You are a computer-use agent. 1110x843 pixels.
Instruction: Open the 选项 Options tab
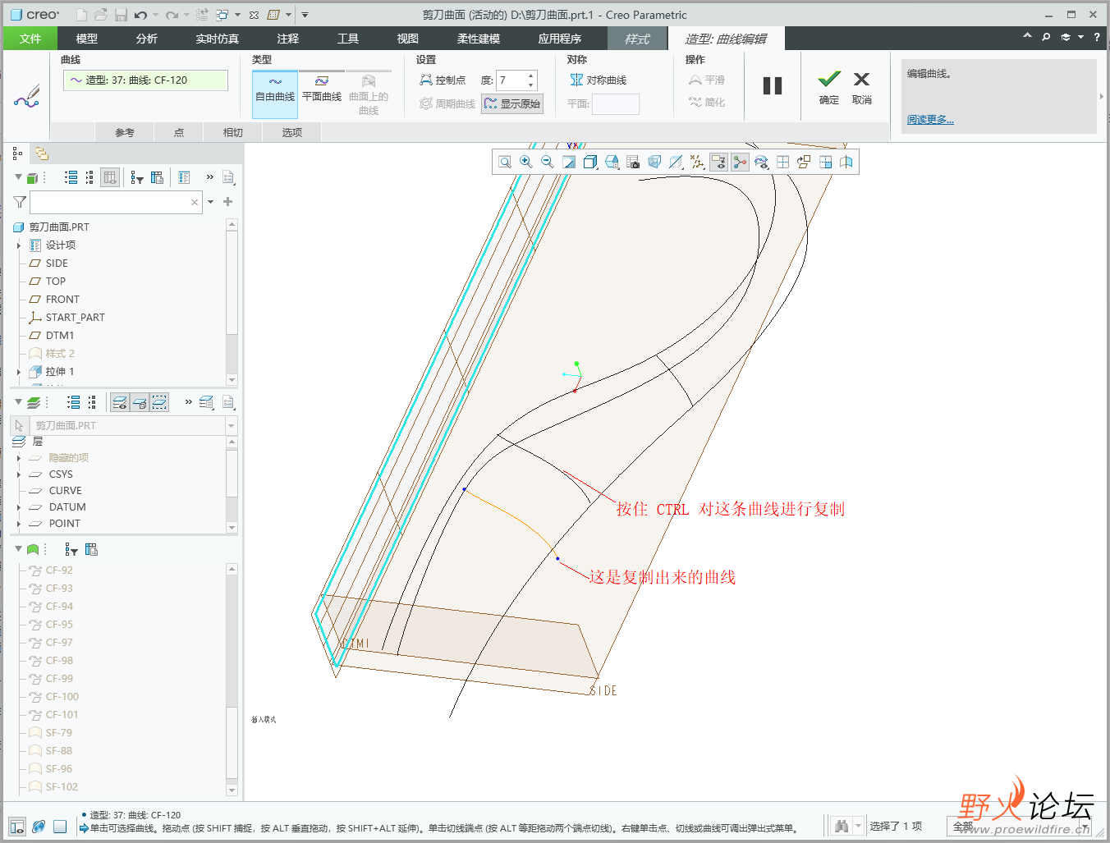(x=292, y=132)
